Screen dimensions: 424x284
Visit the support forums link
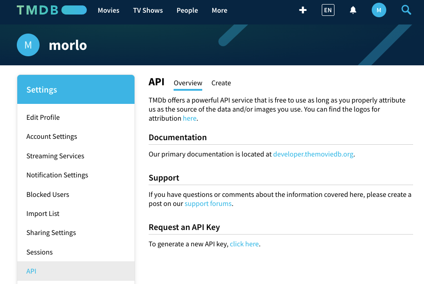(208, 203)
